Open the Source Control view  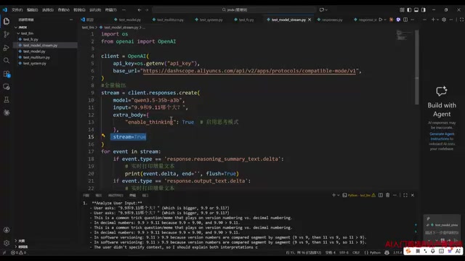point(7,34)
